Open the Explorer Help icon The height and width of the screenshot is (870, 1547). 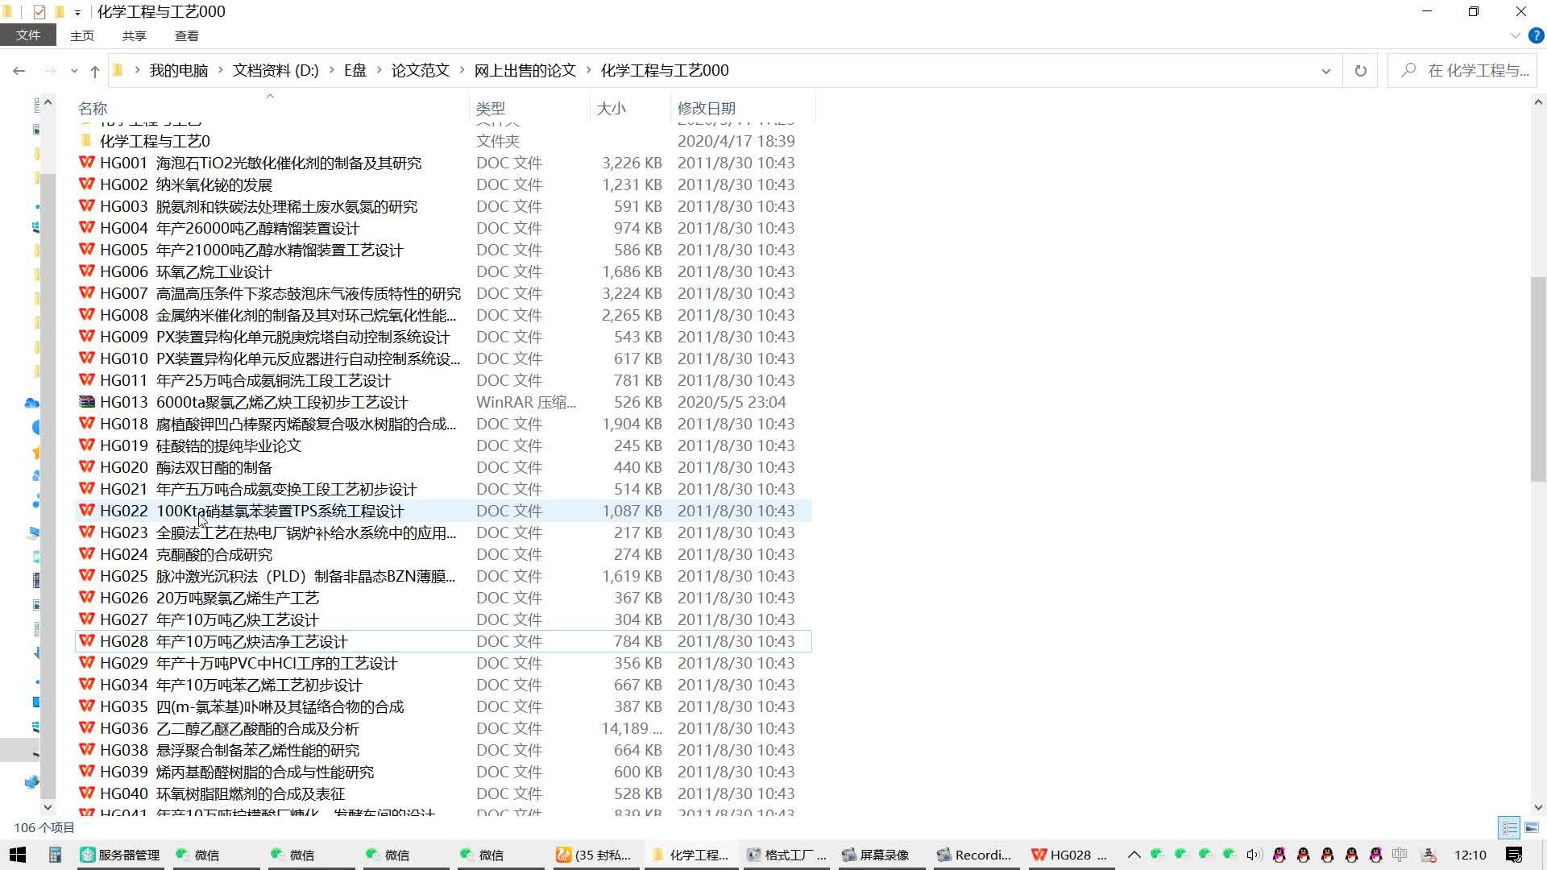coord(1536,36)
